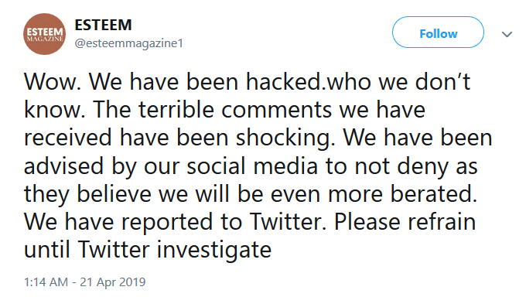Click the phrase Please refrain
Viewport: 526px width, 297px height.
[x=405, y=222]
